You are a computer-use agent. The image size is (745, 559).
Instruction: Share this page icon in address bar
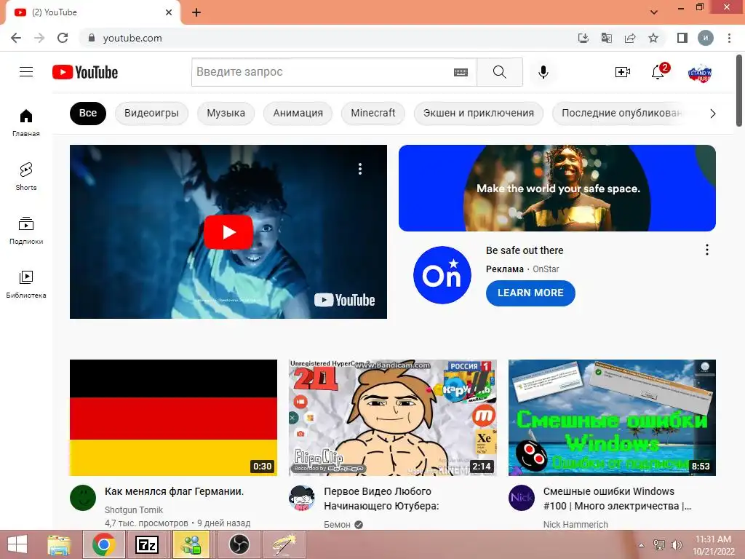(x=630, y=38)
